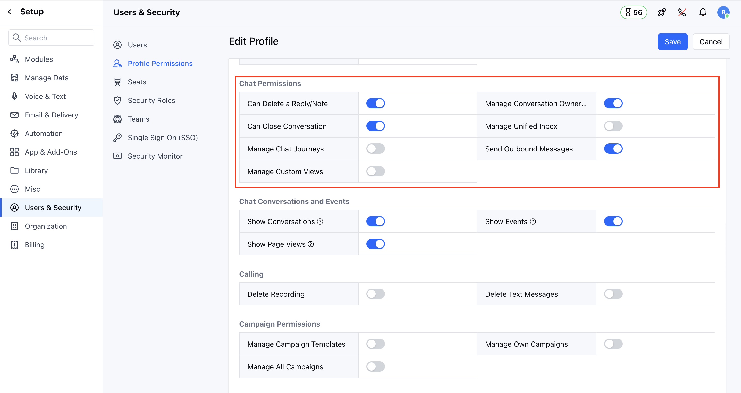Click the Security Monitor icon

[x=117, y=156]
